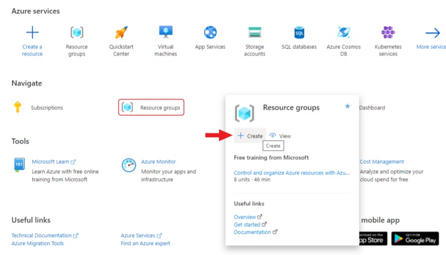
Task: Open Virtual machines service icon
Action: click(166, 32)
